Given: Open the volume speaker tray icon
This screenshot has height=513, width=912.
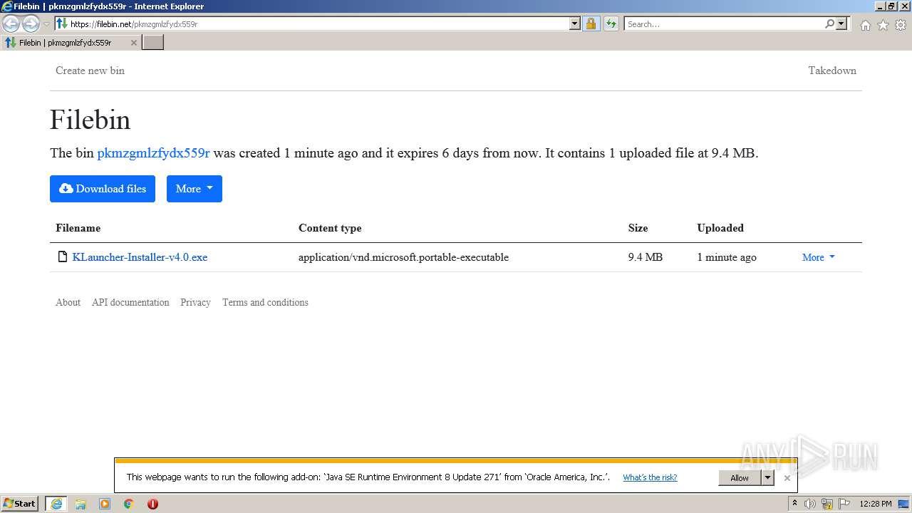Looking at the screenshot, I should (x=810, y=504).
